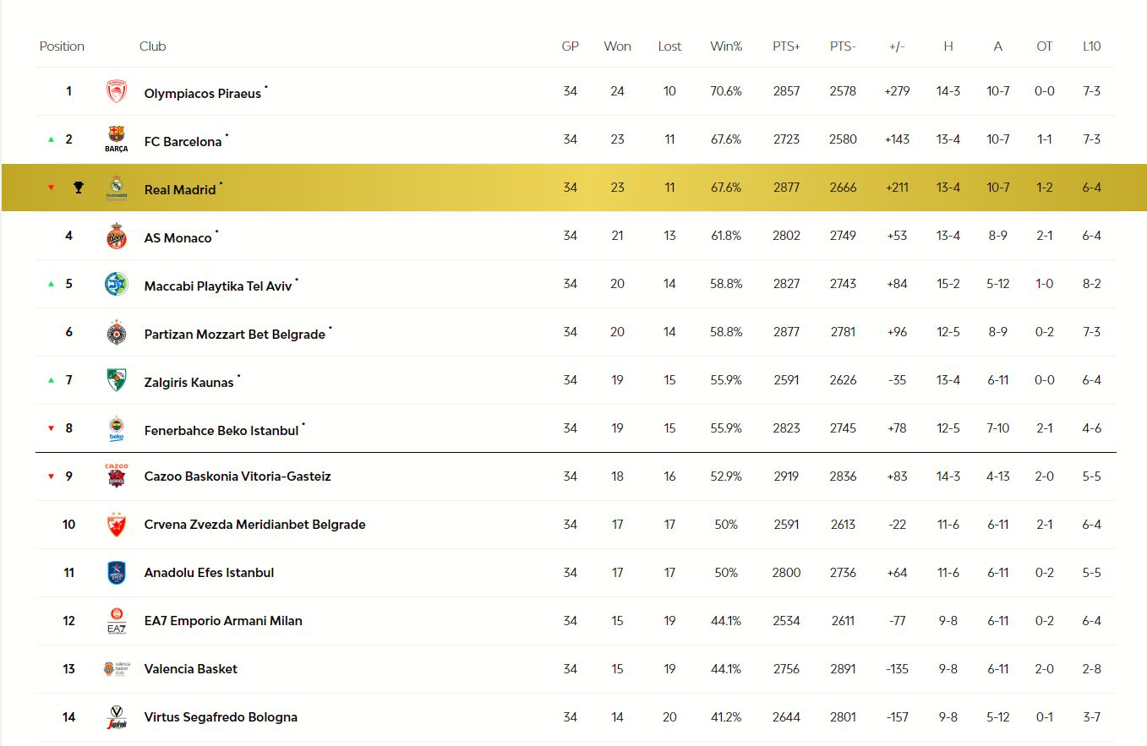Open the Olympiacos Piraeus team link
The height and width of the screenshot is (746, 1147).
(203, 93)
